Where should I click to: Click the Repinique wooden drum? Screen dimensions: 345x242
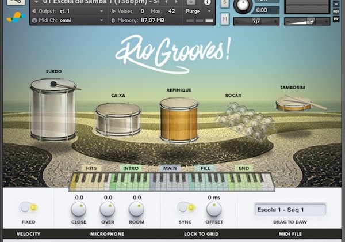[x=179, y=120]
